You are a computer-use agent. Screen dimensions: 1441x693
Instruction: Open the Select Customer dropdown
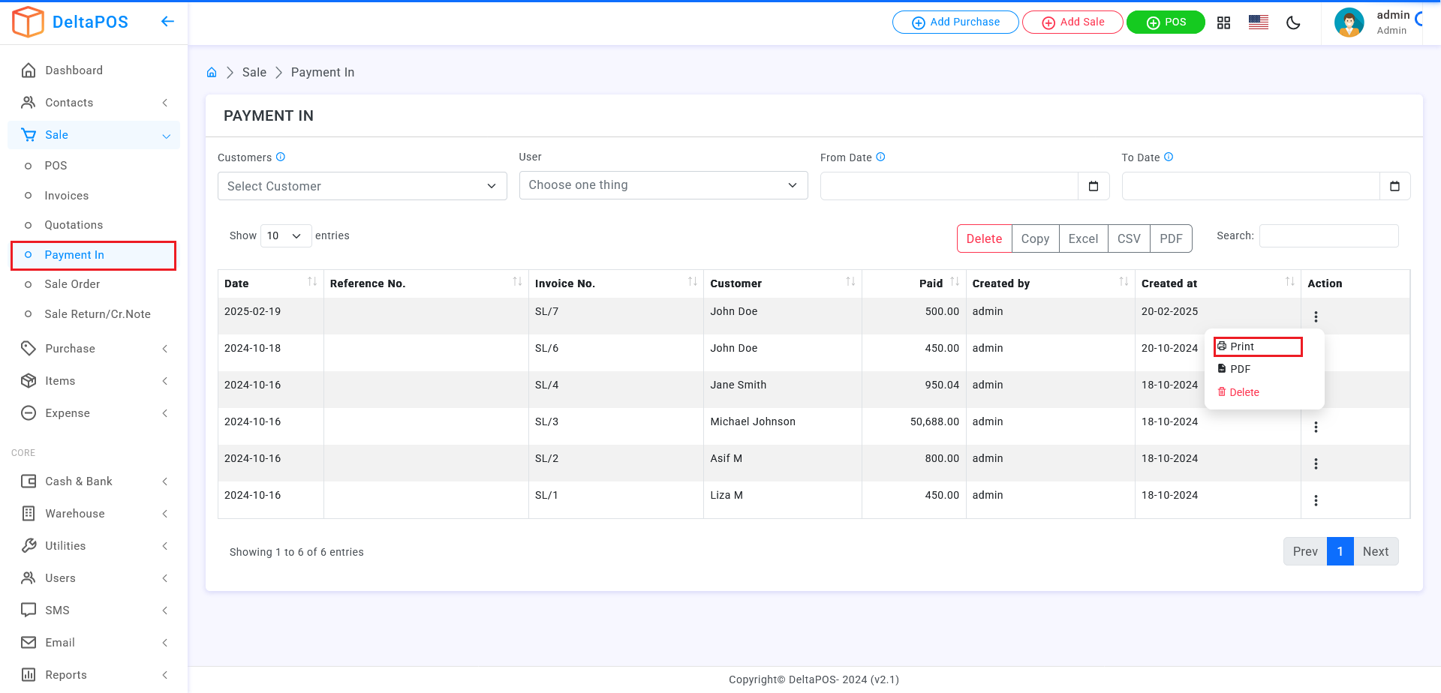click(x=362, y=186)
